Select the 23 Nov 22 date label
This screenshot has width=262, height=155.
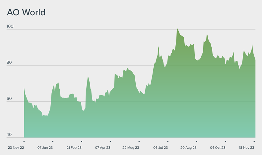[16, 147]
